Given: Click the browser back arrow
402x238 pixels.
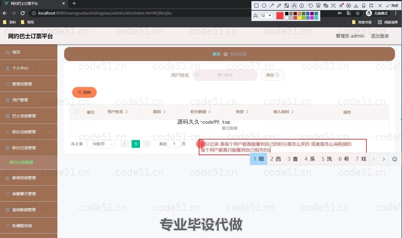Looking at the screenshot, I should [x=5, y=13].
